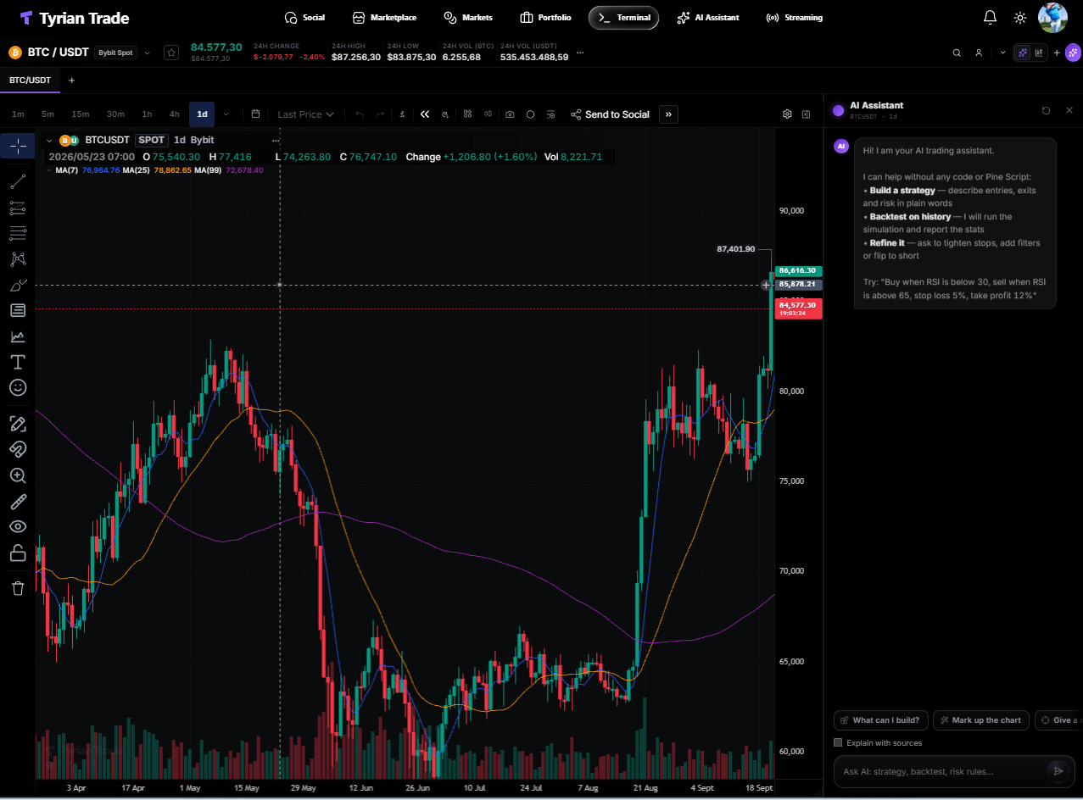Go to Streaming
The image size is (1083, 800).
pyautogui.click(x=794, y=17)
